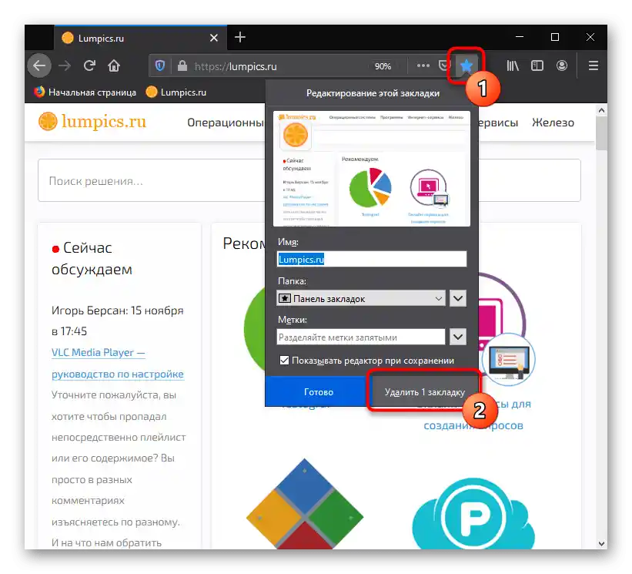Click the Метки tags input field

point(361,337)
